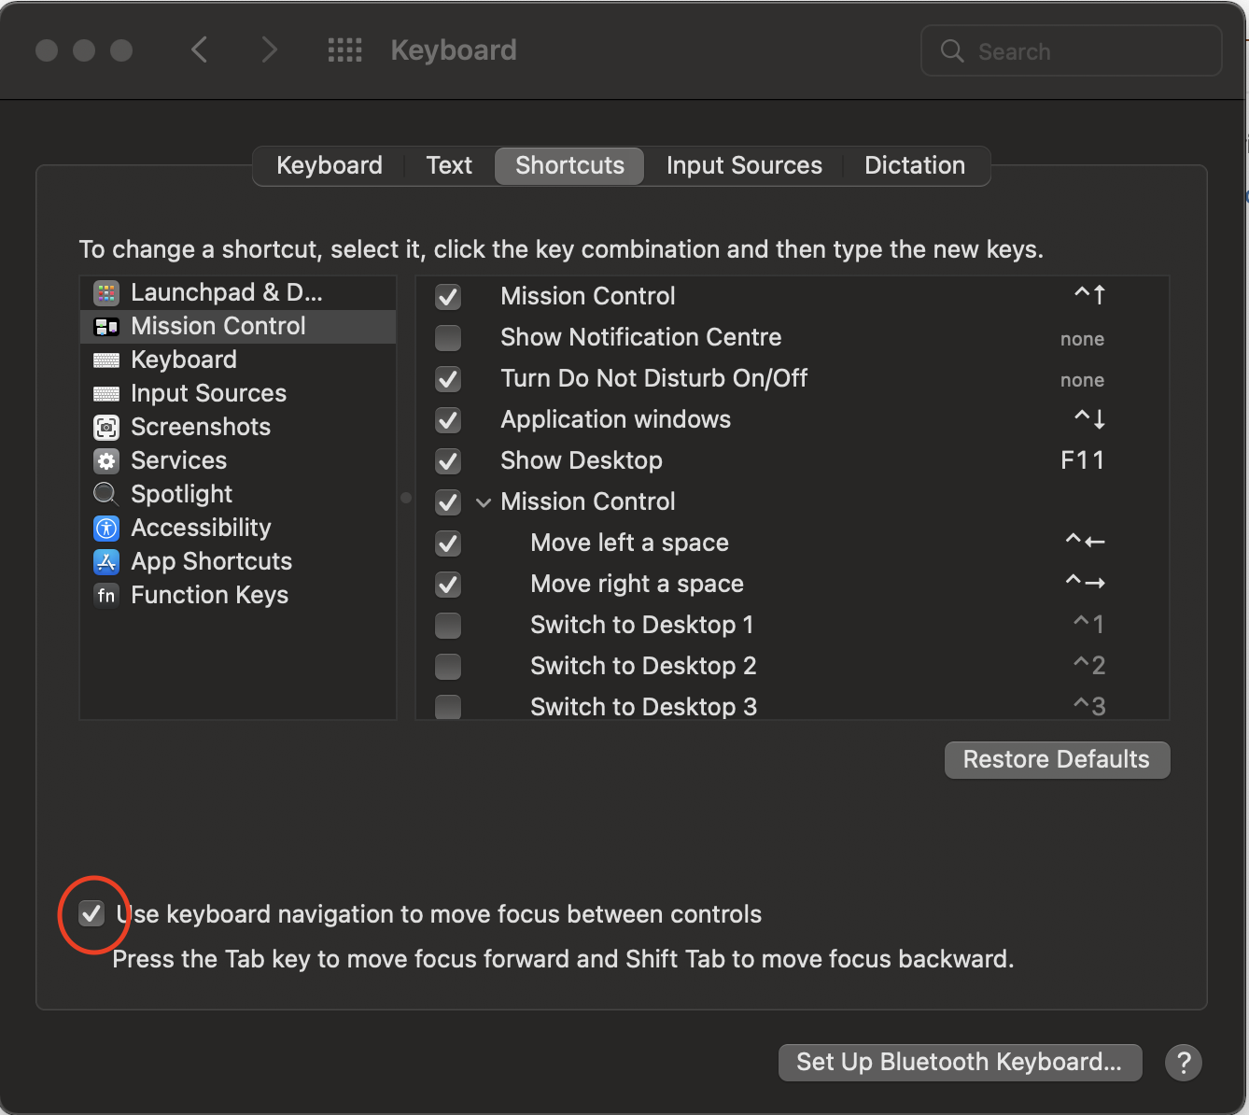Select the Launchpad & Dock sidebar icon
Screen dimensions: 1249x1115
106,292
